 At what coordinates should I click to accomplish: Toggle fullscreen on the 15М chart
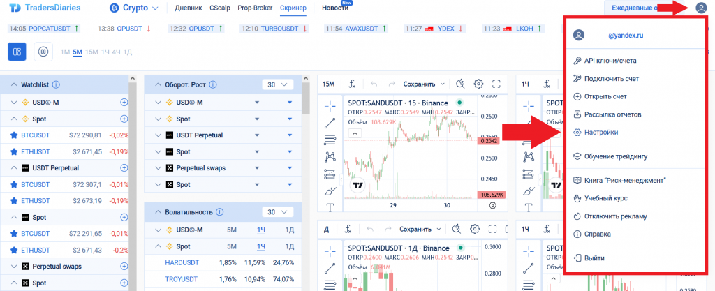coord(496,84)
